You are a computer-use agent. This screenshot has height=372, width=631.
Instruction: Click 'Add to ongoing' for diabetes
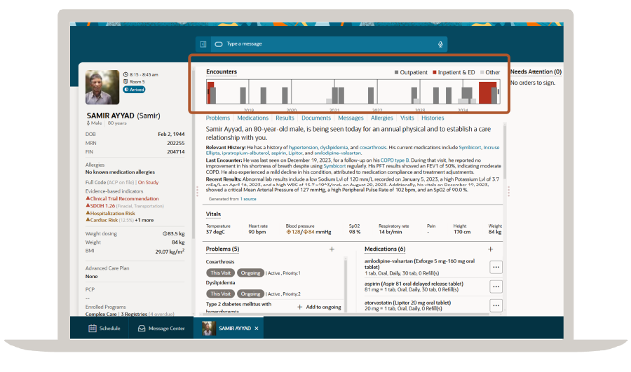point(319,307)
